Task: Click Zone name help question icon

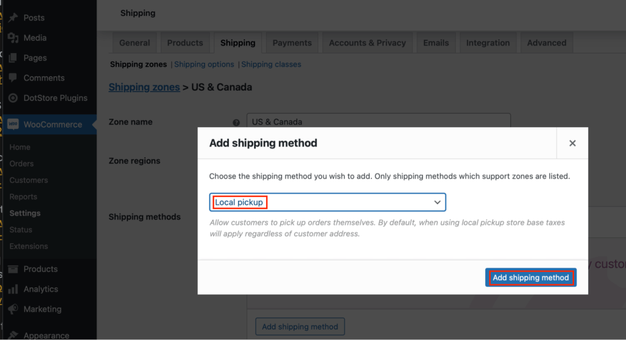Action: [x=236, y=122]
